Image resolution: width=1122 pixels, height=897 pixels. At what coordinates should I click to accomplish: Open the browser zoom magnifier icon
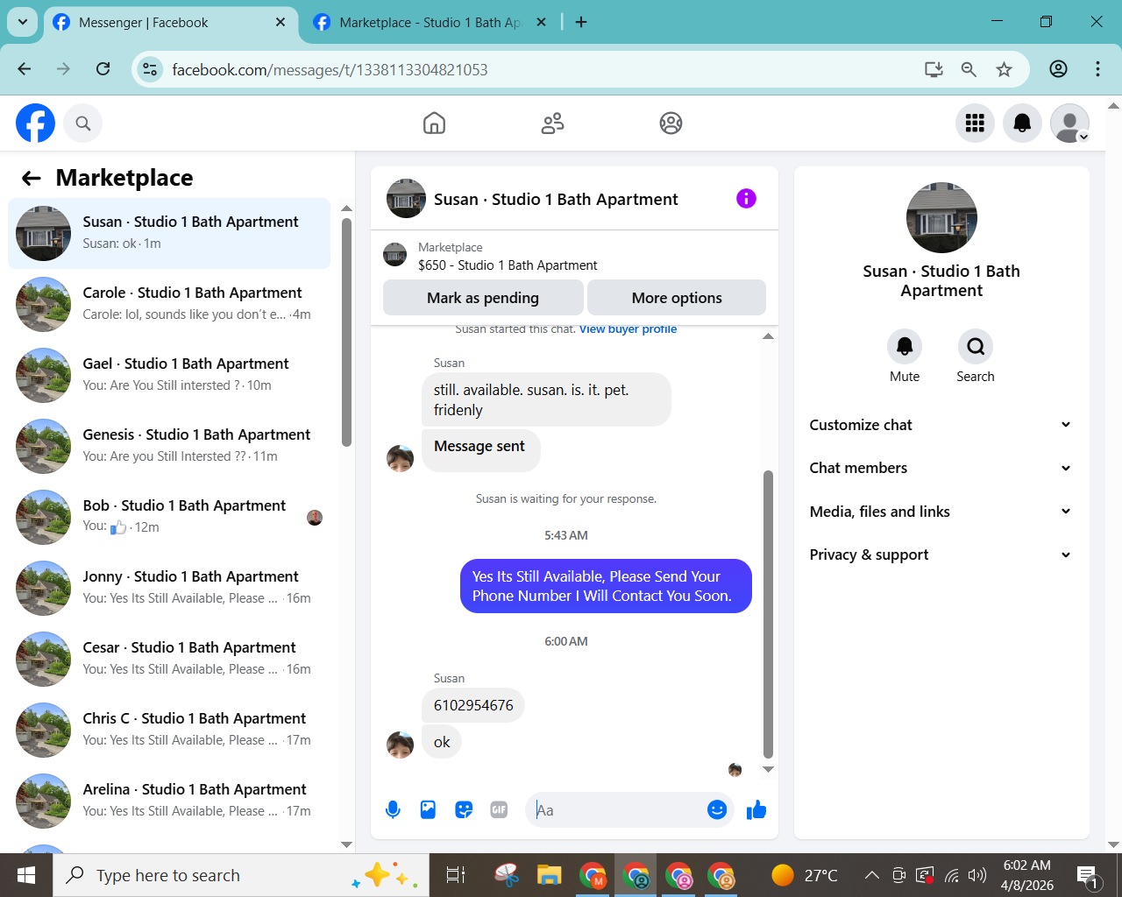pos(969,69)
